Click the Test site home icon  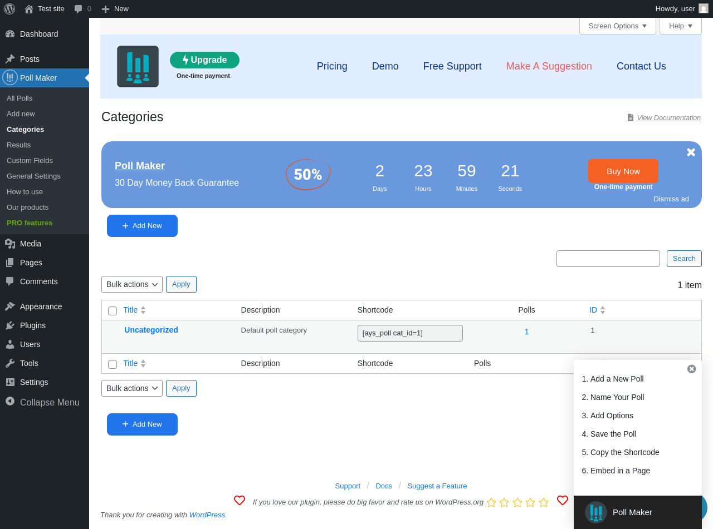click(x=29, y=9)
